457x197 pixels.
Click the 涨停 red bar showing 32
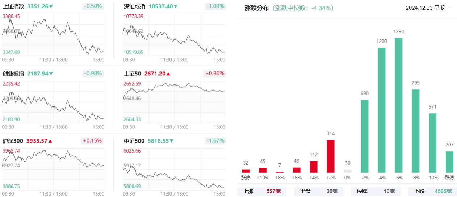246,171
